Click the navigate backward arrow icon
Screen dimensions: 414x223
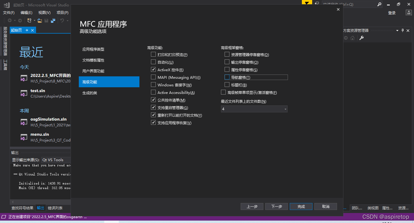tap(10, 21)
